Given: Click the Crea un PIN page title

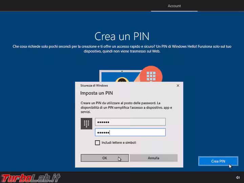Looking at the screenshot, I should click(x=122, y=36).
